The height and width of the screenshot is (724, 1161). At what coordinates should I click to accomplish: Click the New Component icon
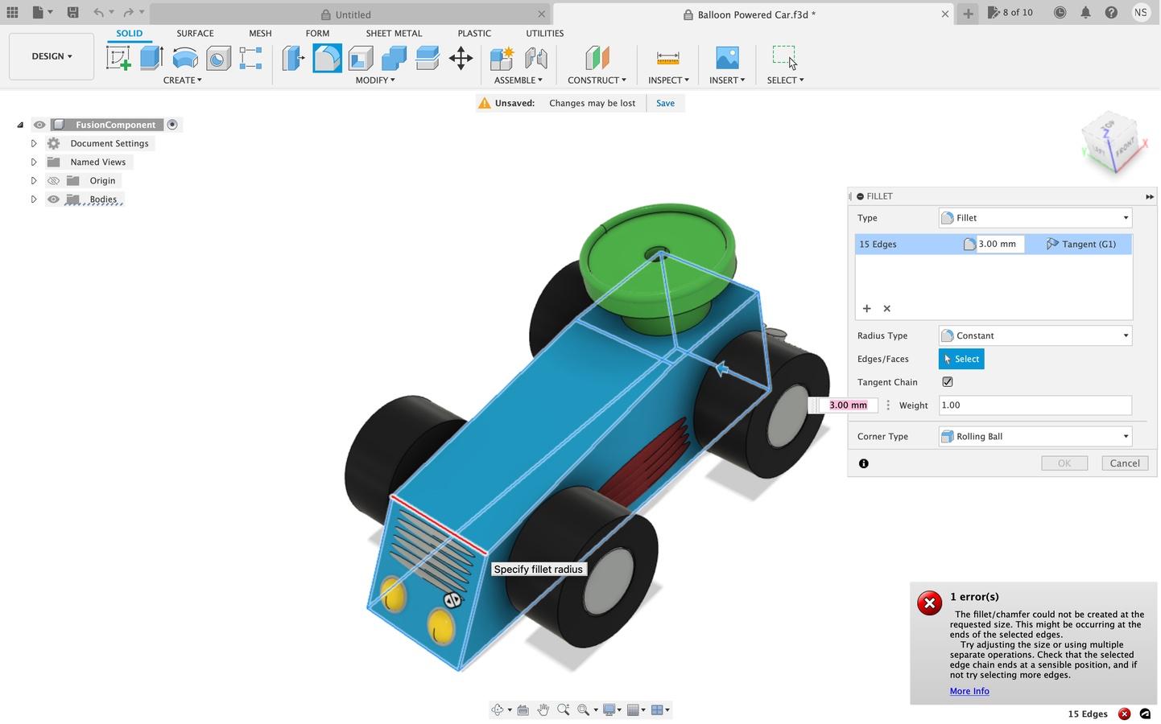coord(502,58)
